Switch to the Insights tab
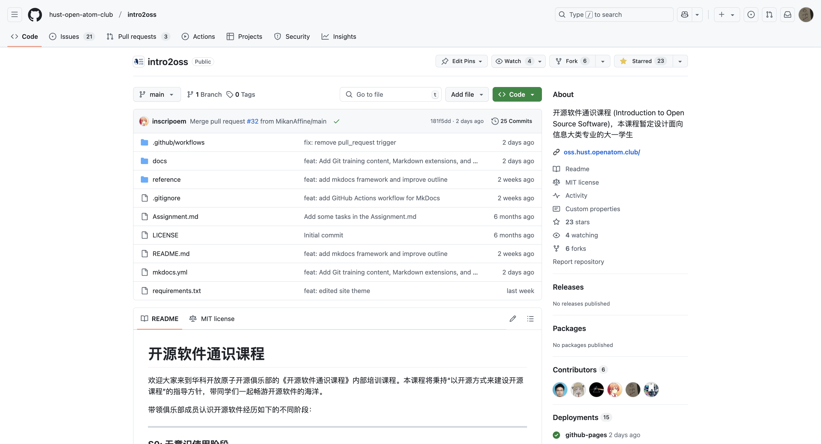This screenshot has width=821, height=444. (x=339, y=36)
